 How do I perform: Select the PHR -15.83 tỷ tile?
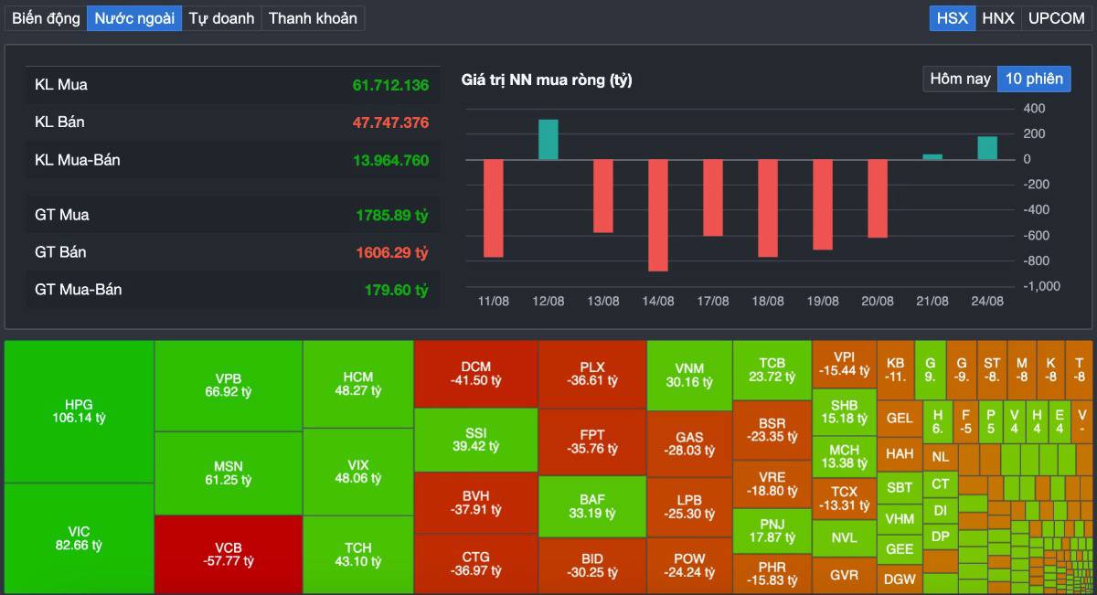(772, 573)
